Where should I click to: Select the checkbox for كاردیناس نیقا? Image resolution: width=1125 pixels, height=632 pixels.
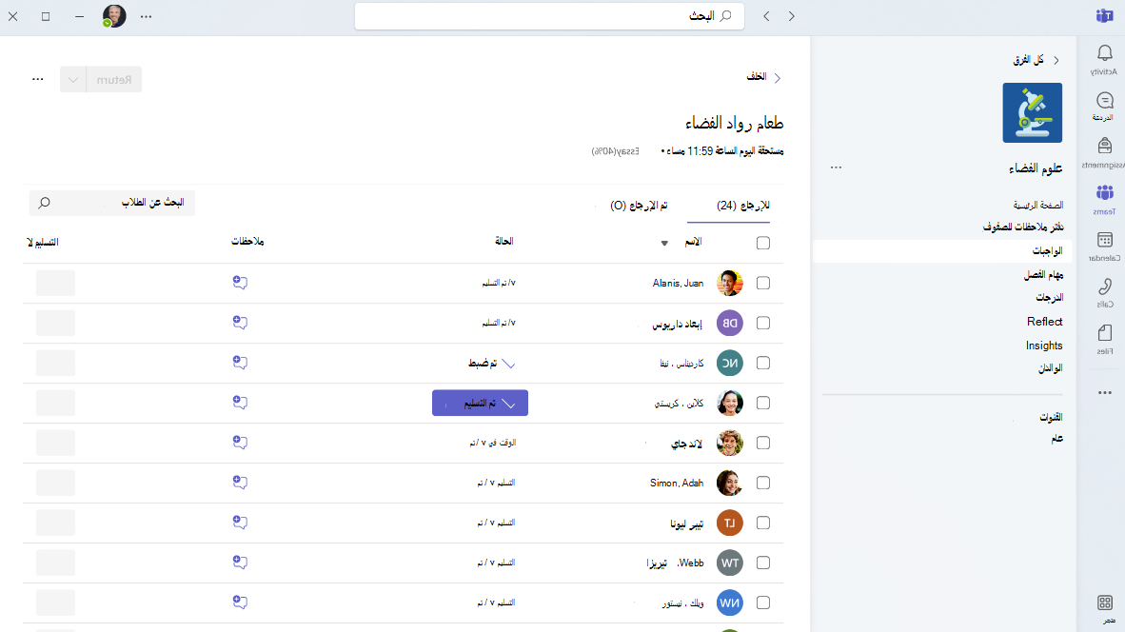[x=763, y=363]
